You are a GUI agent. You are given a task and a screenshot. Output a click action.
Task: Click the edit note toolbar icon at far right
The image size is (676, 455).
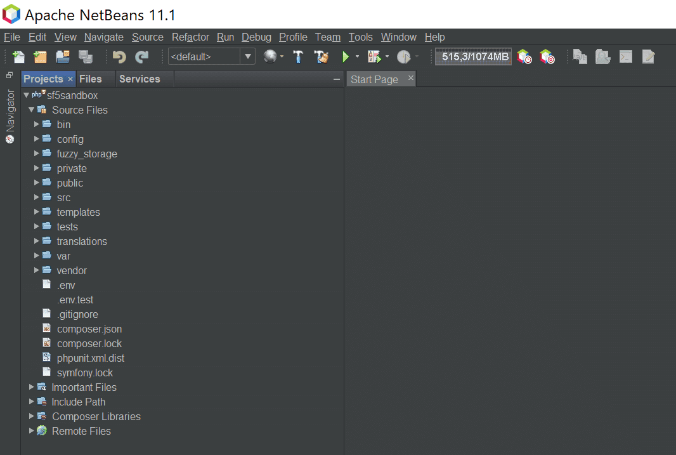[648, 56]
